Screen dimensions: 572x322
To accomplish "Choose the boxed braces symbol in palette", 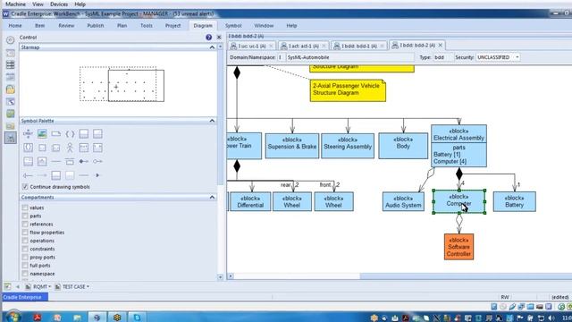I will pyautogui.click(x=28, y=148).
